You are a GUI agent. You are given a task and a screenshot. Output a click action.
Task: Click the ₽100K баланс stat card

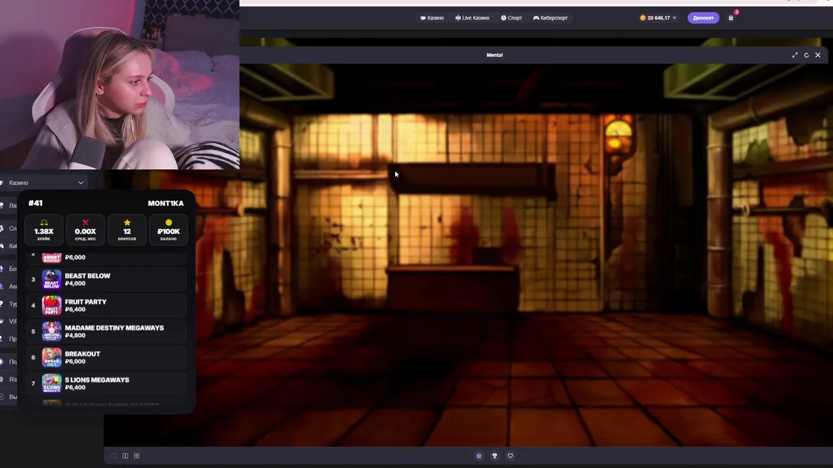(169, 230)
